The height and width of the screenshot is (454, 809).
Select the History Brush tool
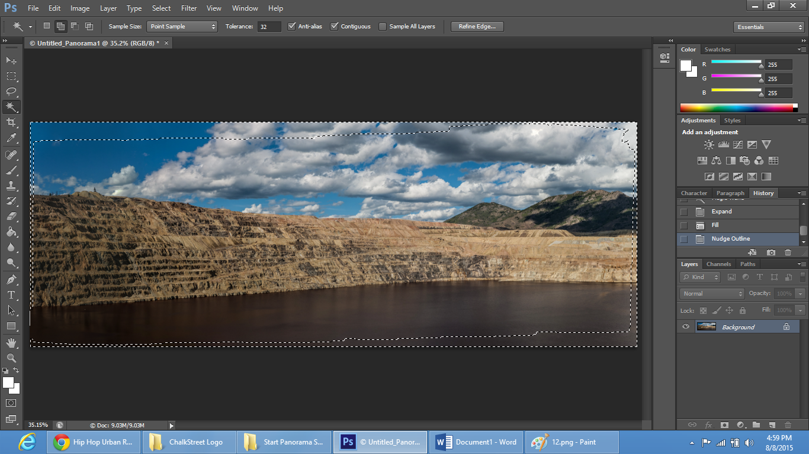coord(11,201)
